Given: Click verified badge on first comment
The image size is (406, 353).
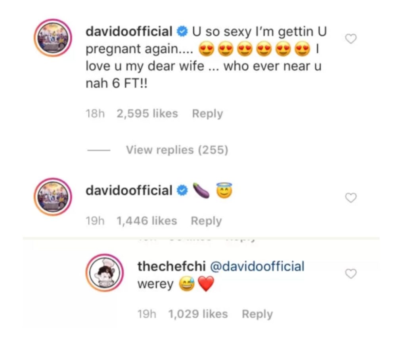Looking at the screenshot, I should click(x=182, y=32).
